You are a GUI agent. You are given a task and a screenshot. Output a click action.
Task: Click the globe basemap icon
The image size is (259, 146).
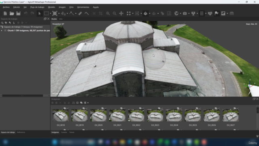tap(176, 13)
